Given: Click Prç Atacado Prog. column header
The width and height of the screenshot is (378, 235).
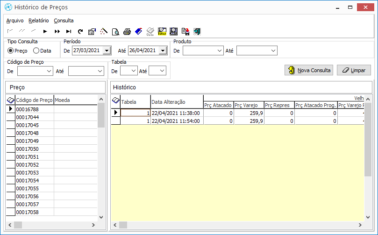Looking at the screenshot, I should coord(316,105).
